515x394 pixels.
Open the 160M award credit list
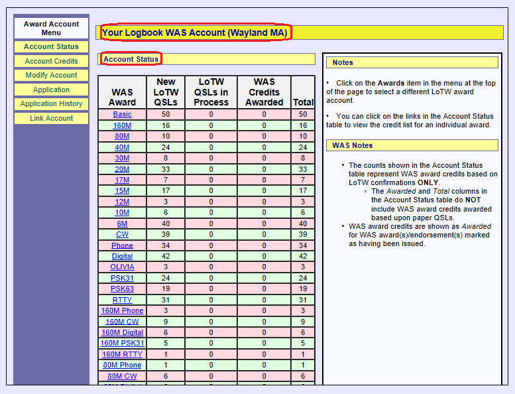(x=122, y=125)
